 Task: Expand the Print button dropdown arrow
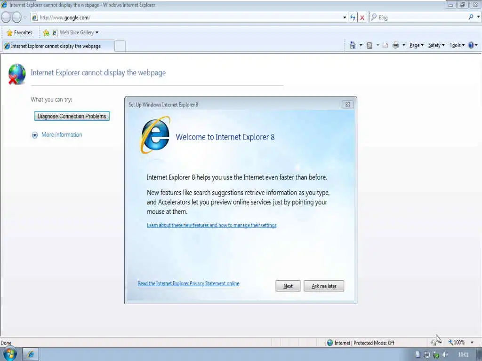pos(403,45)
